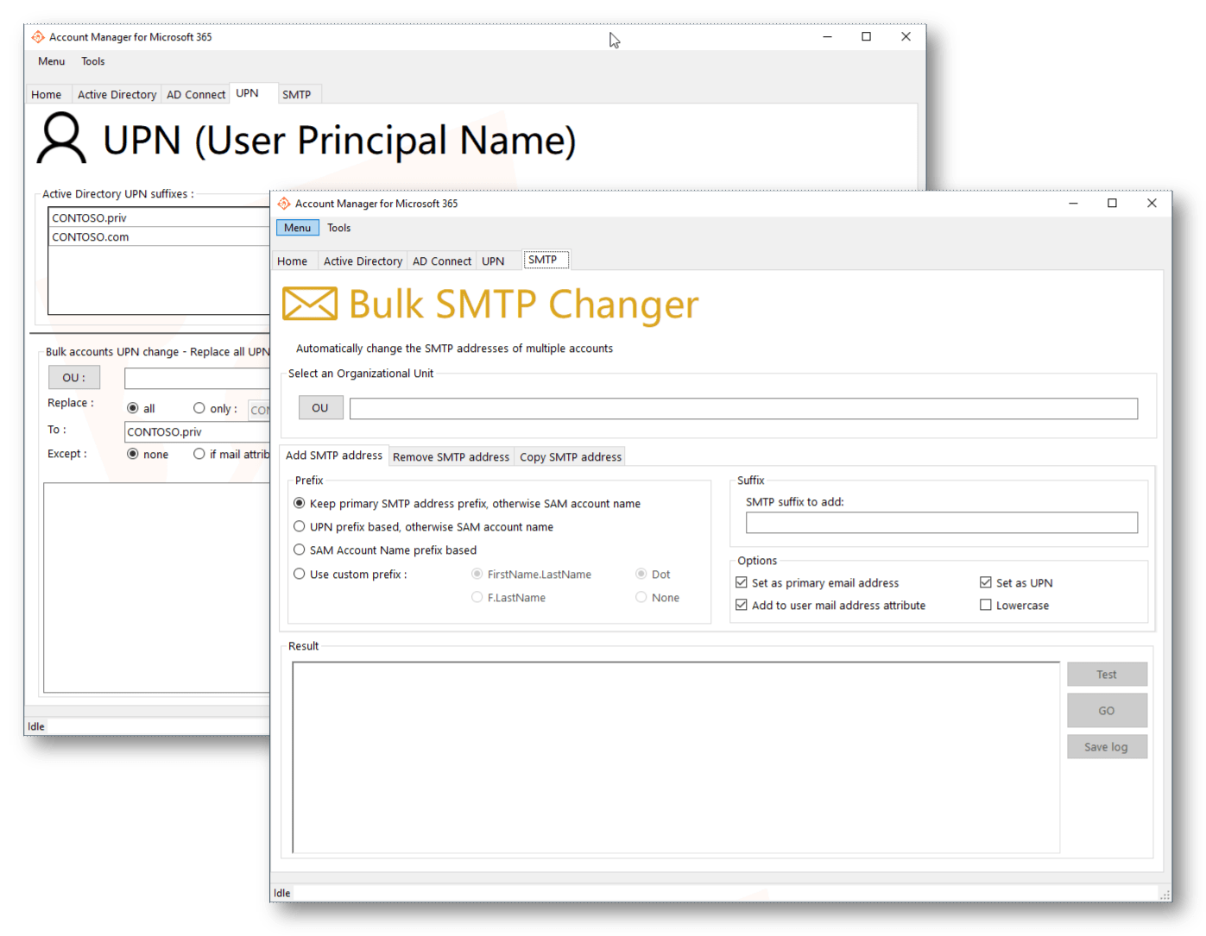
Task: Select CONTOSO.priv in UPN suffixes list
Action: [159, 217]
